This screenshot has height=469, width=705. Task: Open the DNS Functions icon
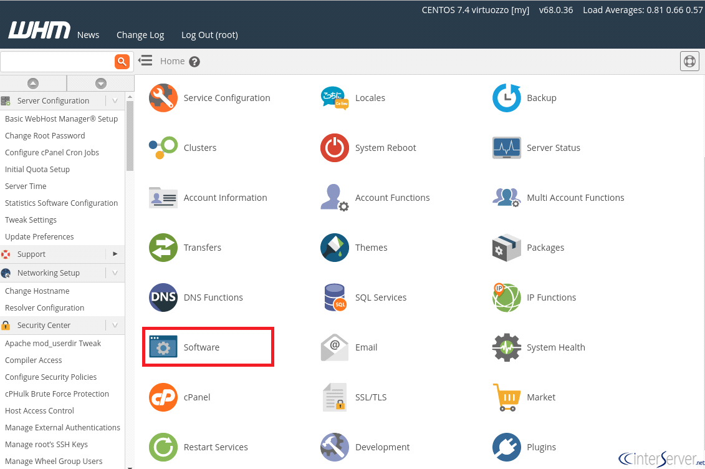(x=163, y=297)
